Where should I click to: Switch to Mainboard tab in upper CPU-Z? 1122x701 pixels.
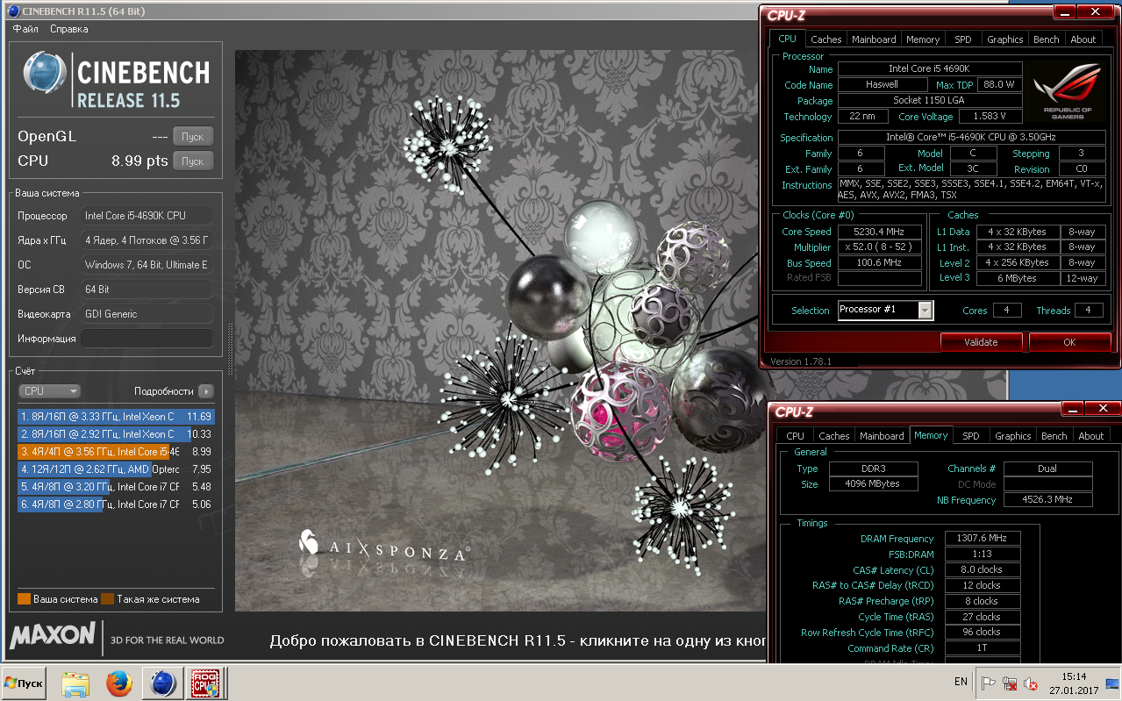click(x=874, y=39)
